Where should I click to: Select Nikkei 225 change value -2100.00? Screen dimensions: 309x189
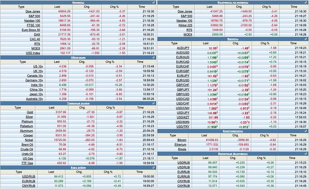click(246, 25)
